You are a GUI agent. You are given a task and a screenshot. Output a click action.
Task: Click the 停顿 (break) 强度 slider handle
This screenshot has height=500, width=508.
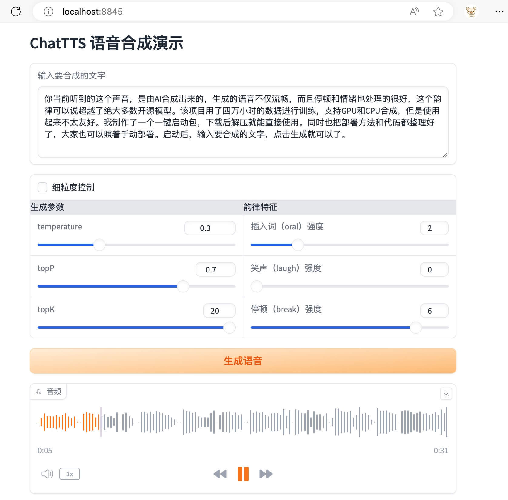[x=416, y=328]
